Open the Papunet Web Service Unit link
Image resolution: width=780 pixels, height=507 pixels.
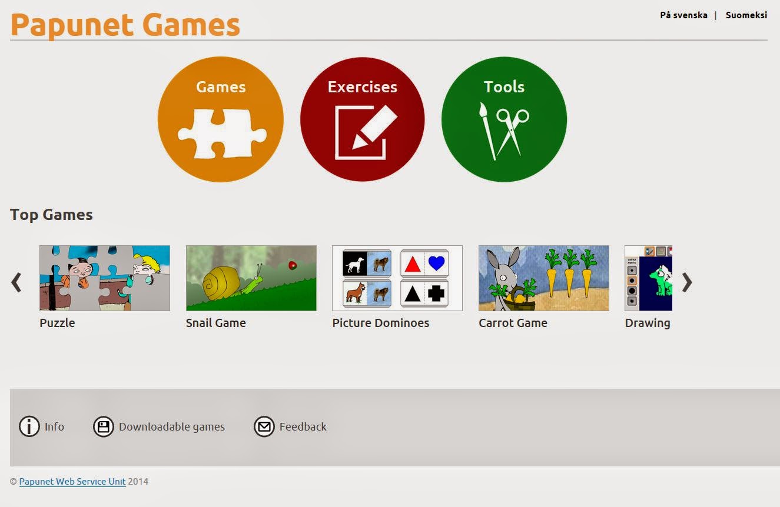(x=72, y=481)
